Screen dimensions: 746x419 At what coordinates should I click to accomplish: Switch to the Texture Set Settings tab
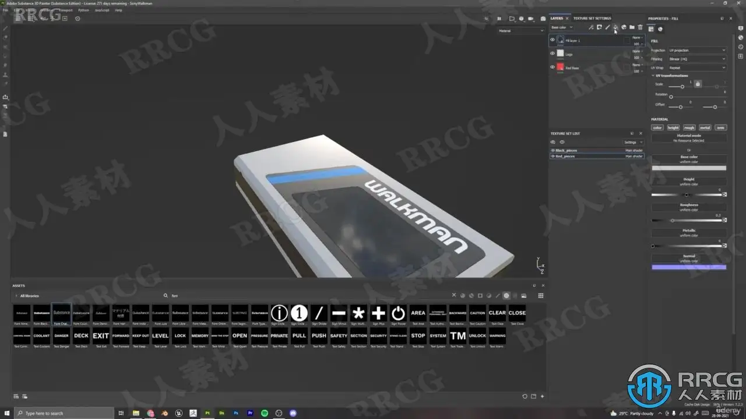(592, 18)
